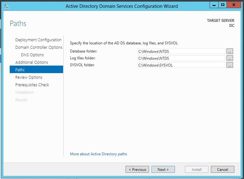The height and width of the screenshot is (179, 244).
Task: Maximize the wizard window
Action: pyautogui.click(x=223, y=5)
